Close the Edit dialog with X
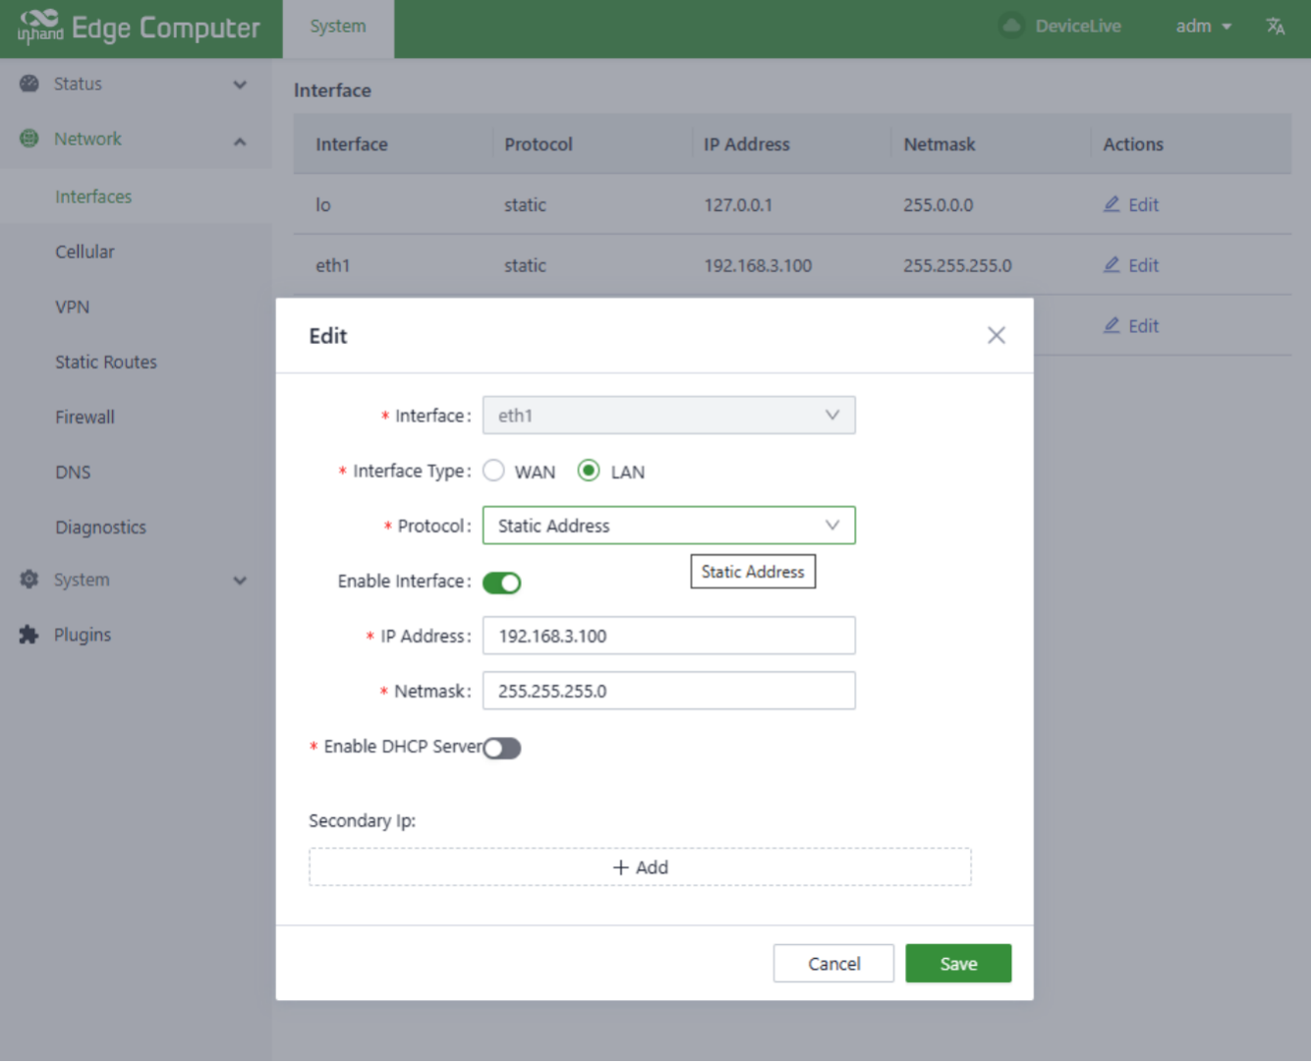This screenshot has height=1063, width=1311. (996, 336)
